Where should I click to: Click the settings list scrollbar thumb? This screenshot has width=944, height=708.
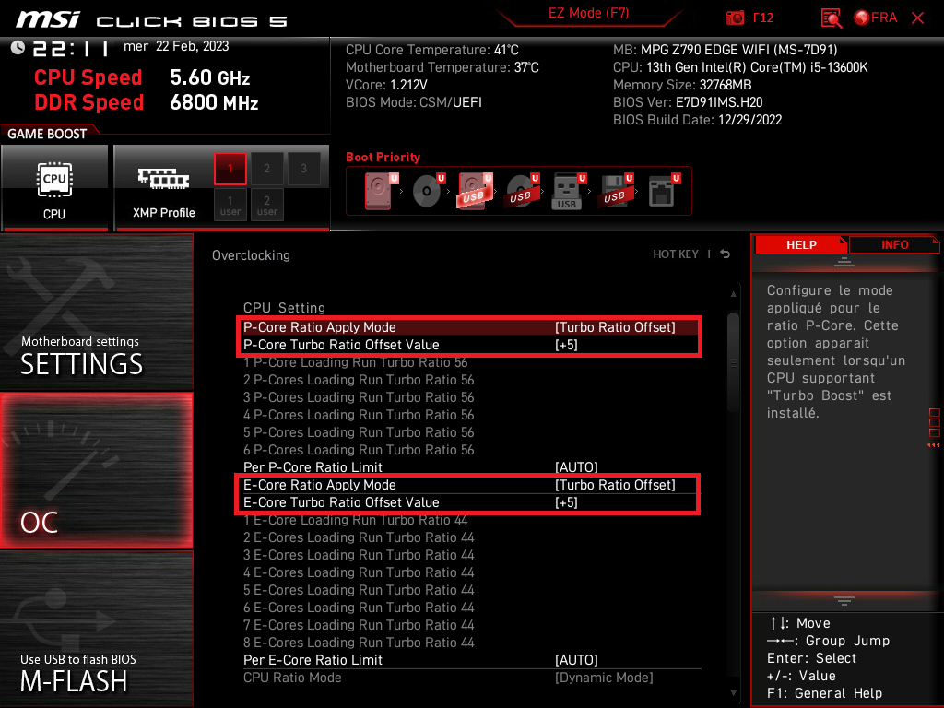point(733,361)
